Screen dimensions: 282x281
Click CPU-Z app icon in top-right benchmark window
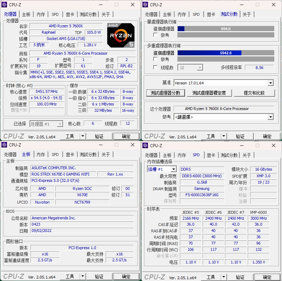145,5
